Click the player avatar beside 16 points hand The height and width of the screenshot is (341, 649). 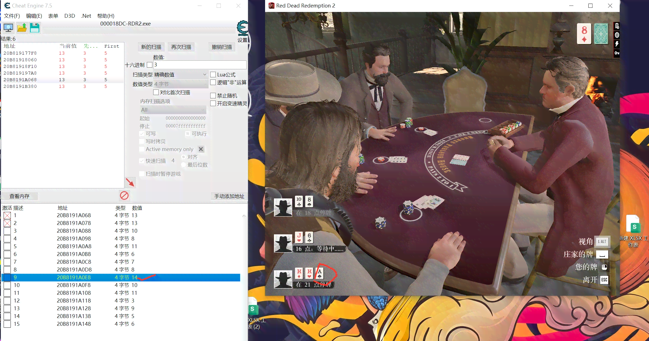click(x=283, y=243)
